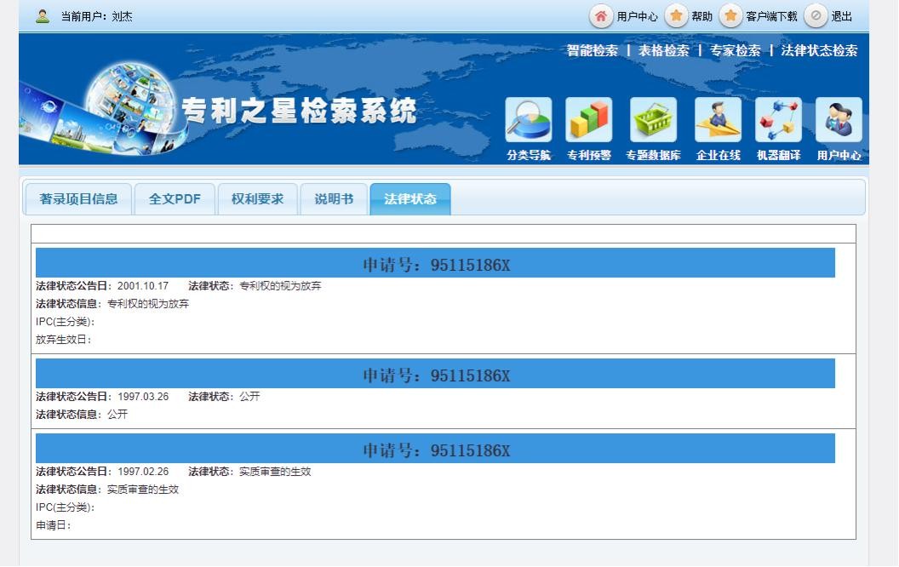Click the 分类导航 pie chart icon
This screenshot has width=899, height=567.
[x=529, y=120]
